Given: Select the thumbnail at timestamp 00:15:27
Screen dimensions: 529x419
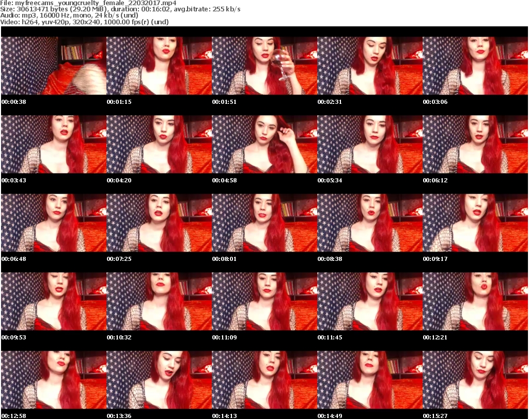Looking at the screenshot, I should pos(475,380).
